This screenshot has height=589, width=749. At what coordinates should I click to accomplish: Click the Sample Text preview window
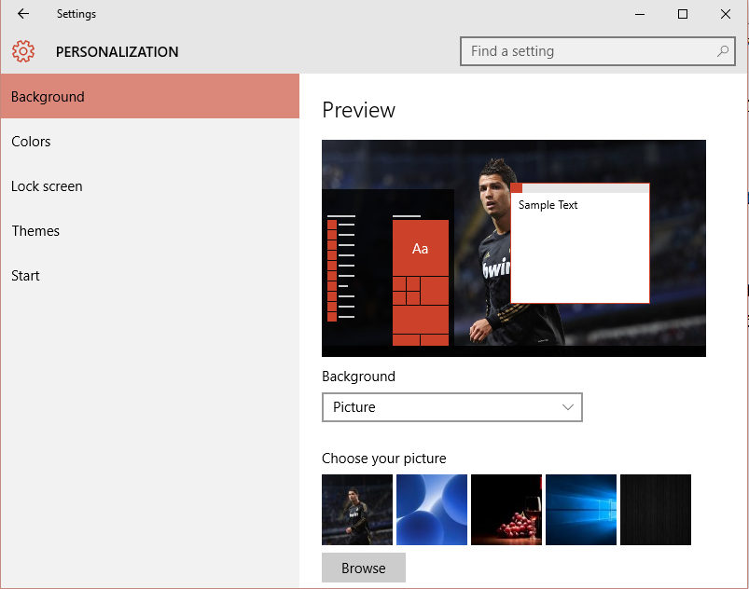[x=580, y=242]
